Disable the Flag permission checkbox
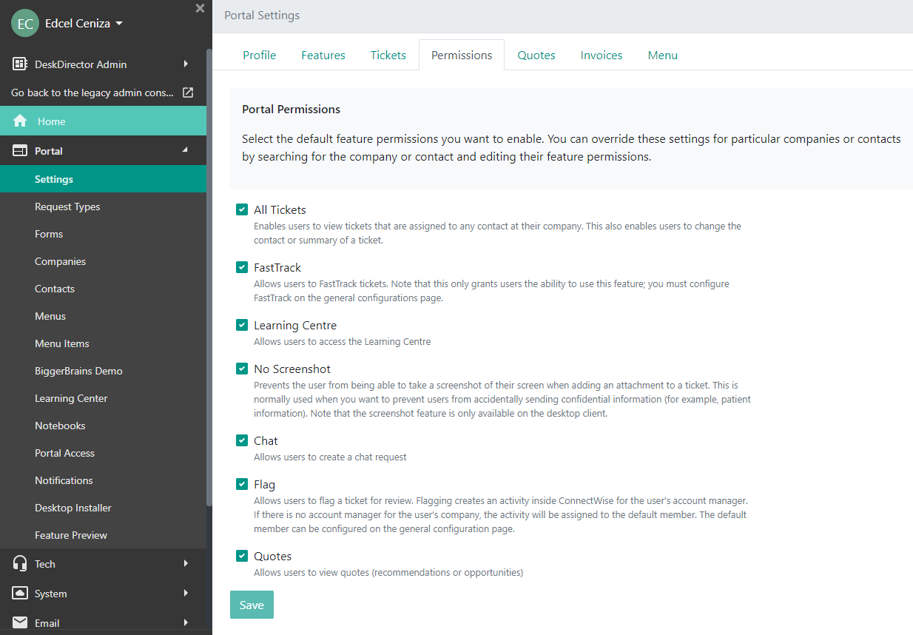 tap(242, 484)
